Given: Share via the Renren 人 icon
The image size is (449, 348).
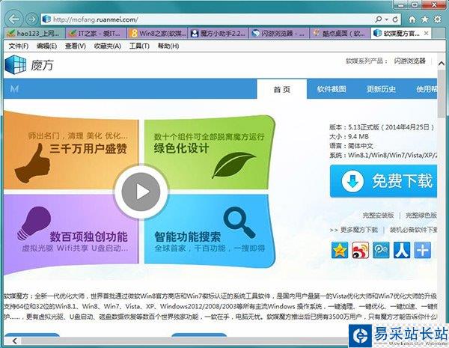Looking at the screenshot, I should [x=401, y=250].
